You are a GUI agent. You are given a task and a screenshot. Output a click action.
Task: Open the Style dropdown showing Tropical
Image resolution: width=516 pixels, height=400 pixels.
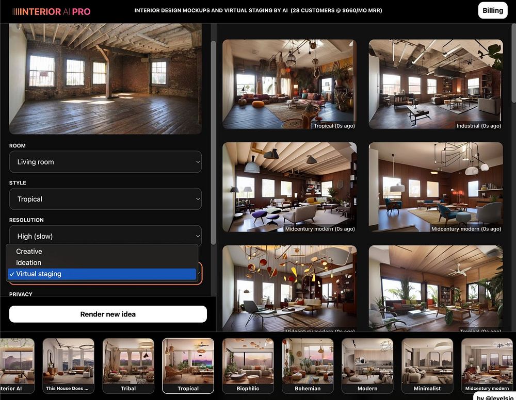point(105,199)
